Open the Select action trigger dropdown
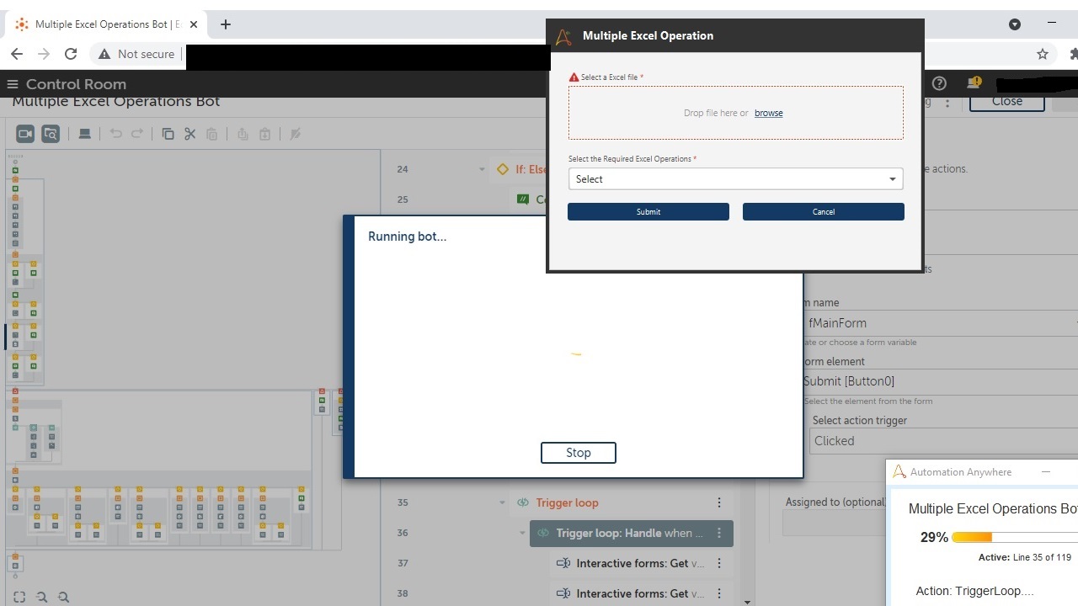Viewport: 1078px width, 606px height. 943,441
